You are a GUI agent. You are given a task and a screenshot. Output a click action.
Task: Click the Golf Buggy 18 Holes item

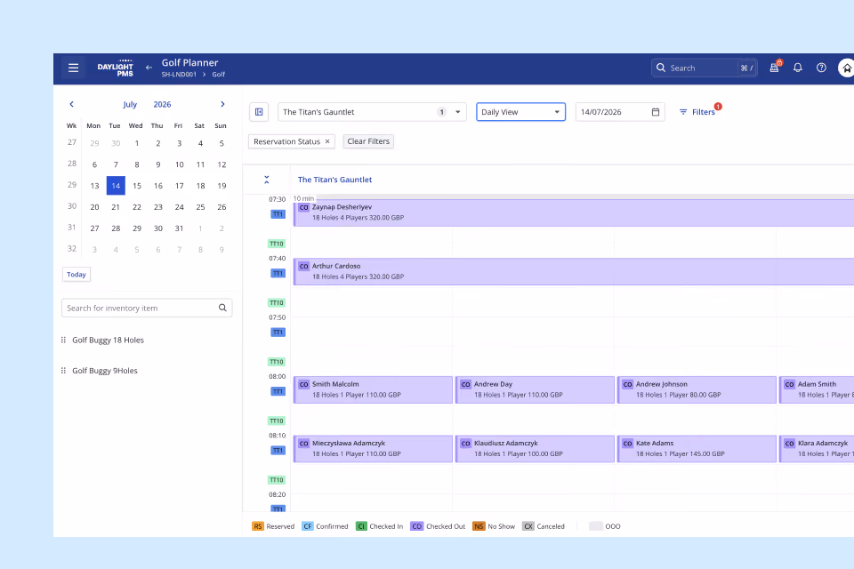(x=108, y=340)
